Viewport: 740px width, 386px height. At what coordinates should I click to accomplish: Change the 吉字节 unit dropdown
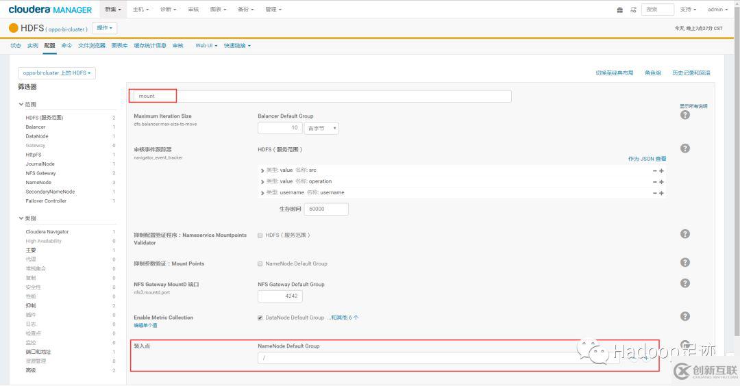pyautogui.click(x=321, y=128)
